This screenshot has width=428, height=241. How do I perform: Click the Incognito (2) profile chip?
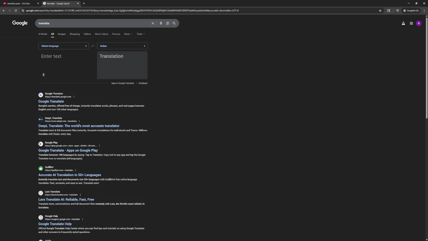click(411, 10)
